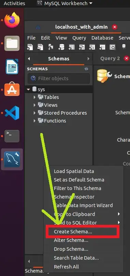
Task: Click the Filter objects search field
Action: [x=59, y=78]
